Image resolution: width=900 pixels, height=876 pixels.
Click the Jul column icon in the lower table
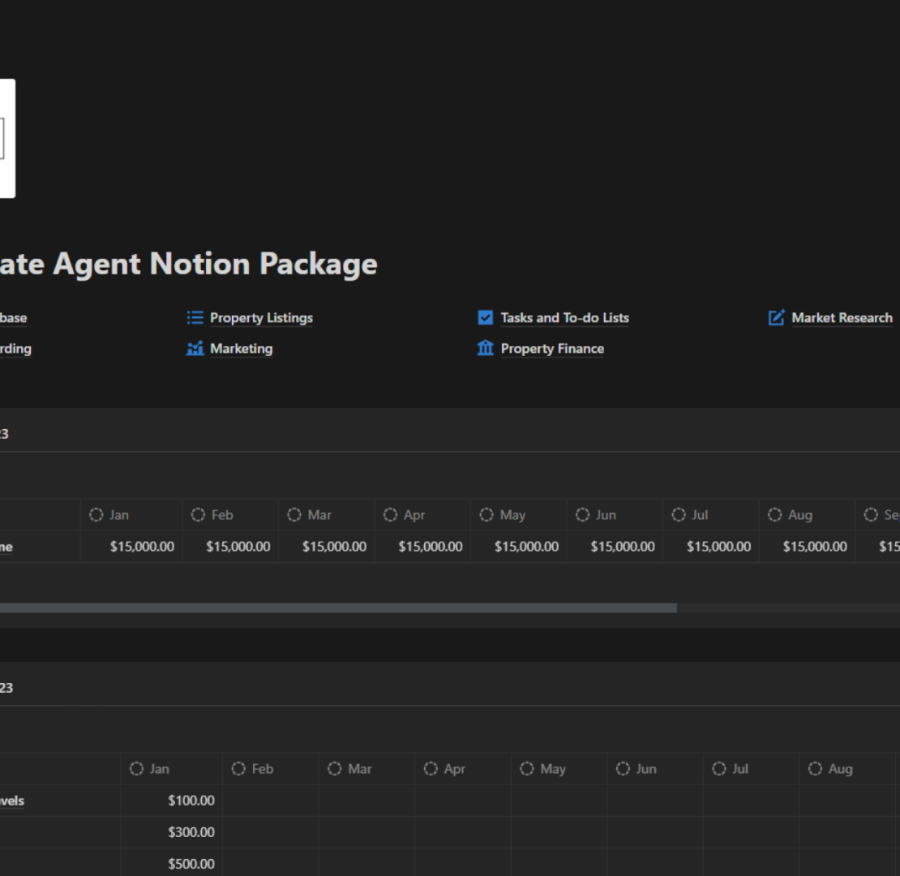719,769
